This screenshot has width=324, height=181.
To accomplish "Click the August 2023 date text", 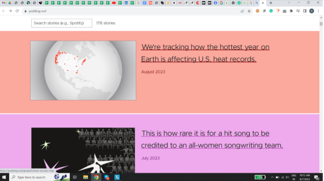I will 153,72.
